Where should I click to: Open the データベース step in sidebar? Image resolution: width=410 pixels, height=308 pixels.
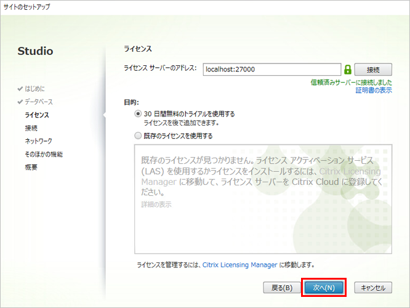(38, 102)
